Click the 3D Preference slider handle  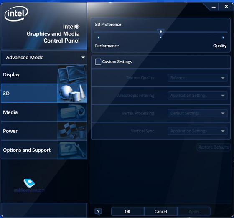[x=161, y=33]
